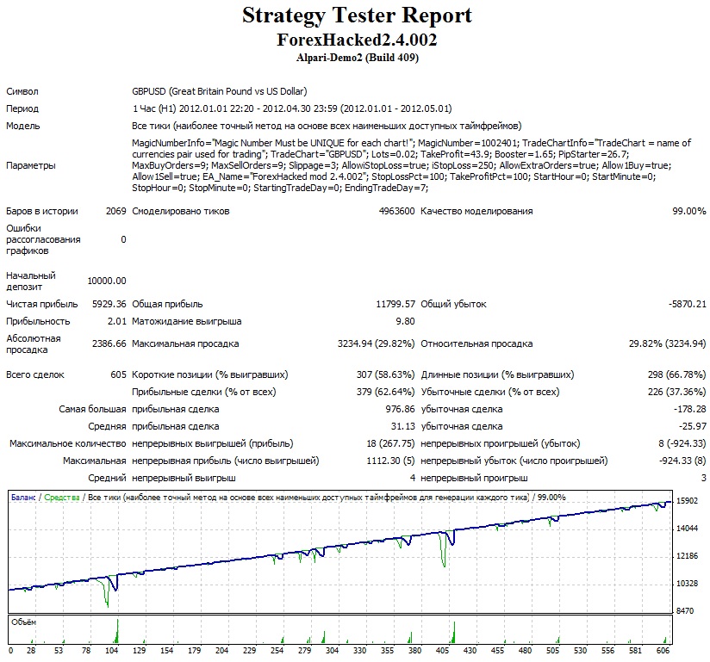Select the x-axis tick labeled 104

pos(111,651)
